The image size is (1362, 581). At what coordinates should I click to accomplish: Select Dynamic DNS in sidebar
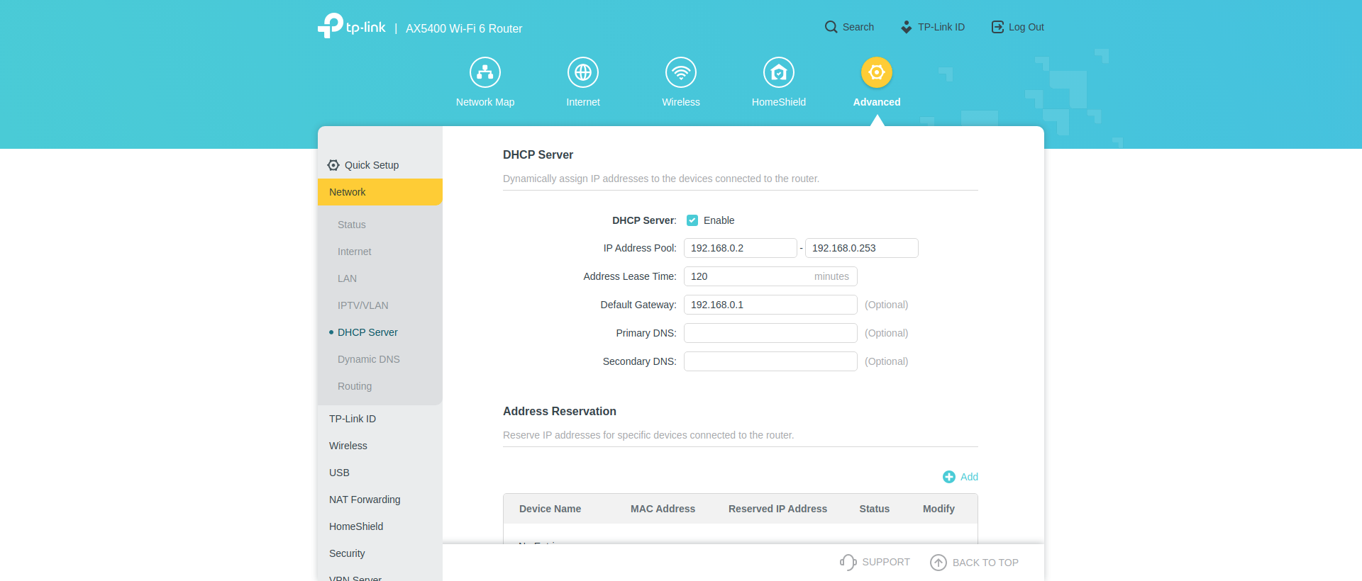tap(369, 359)
